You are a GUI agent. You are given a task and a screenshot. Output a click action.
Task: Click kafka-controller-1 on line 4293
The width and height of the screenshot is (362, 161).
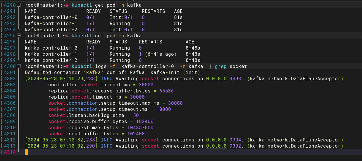point(51,24)
